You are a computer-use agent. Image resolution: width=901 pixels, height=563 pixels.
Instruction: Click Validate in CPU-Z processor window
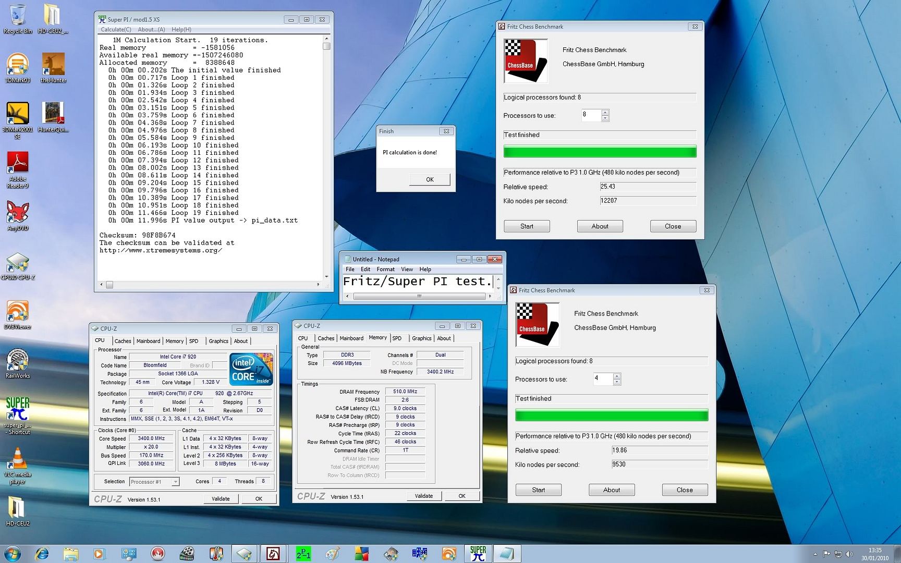coord(221,499)
